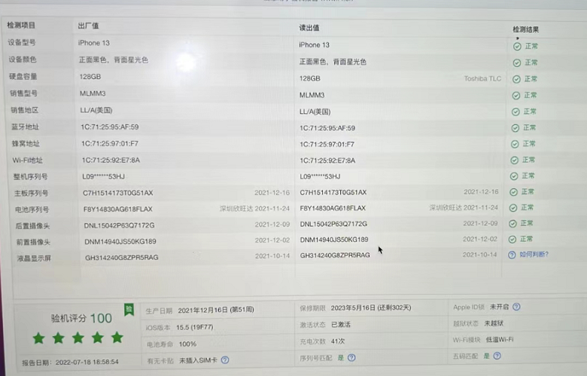Click 读出值 cellular address 1C:71:25:97:01:F7
The height and width of the screenshot is (376, 587).
pyautogui.click(x=327, y=145)
